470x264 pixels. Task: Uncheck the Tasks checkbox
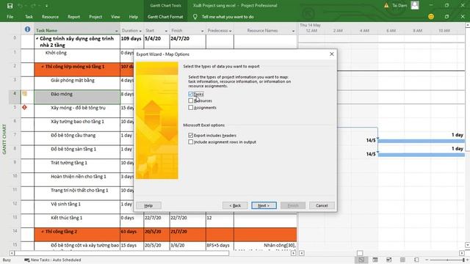[191, 94]
